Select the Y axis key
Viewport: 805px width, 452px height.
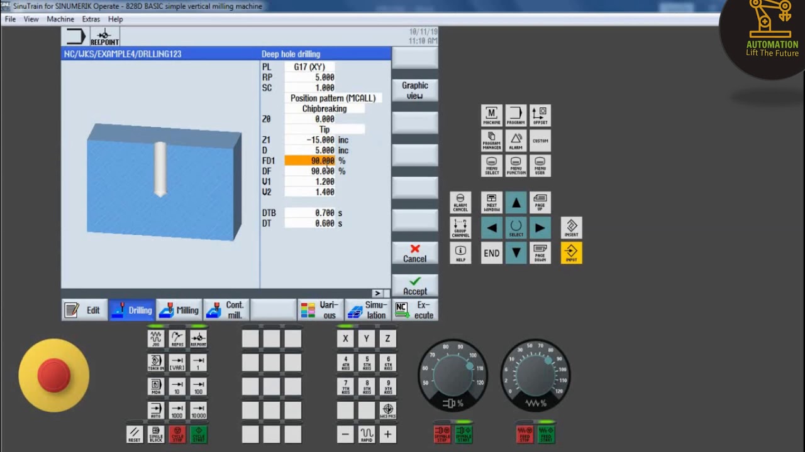(x=367, y=339)
